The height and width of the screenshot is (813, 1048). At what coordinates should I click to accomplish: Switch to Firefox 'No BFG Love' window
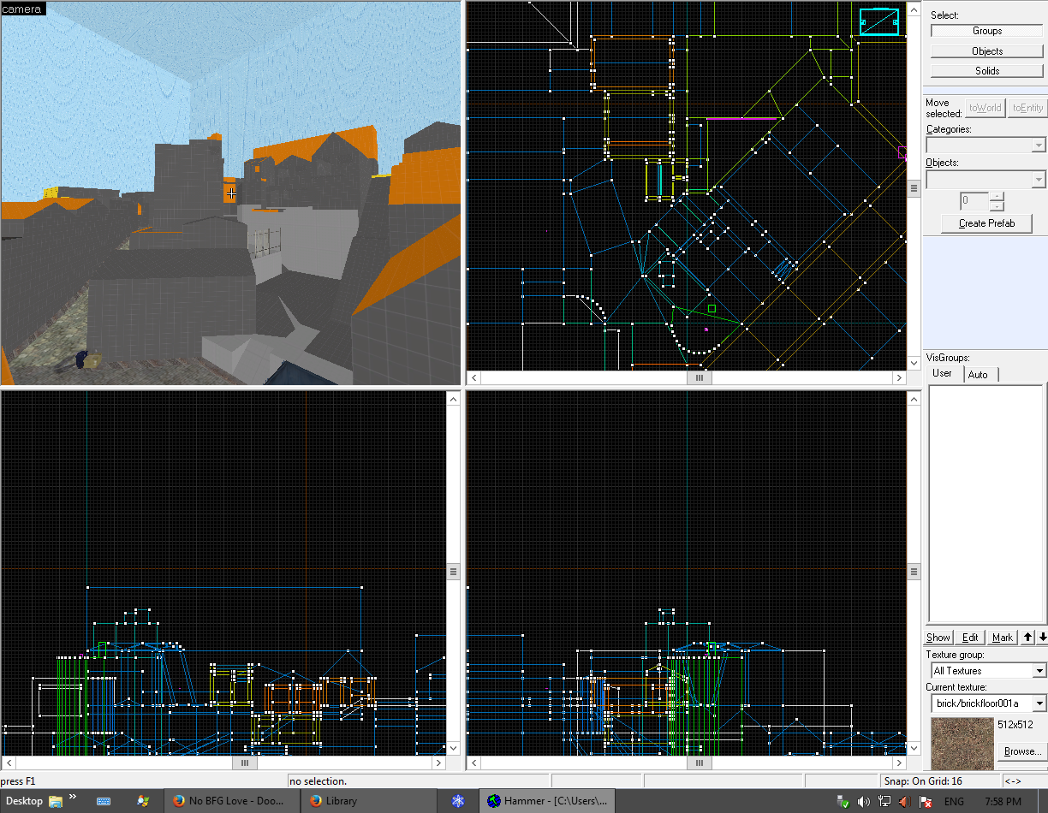tap(231, 801)
